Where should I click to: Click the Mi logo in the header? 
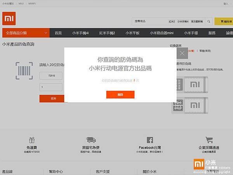coord(9,18)
